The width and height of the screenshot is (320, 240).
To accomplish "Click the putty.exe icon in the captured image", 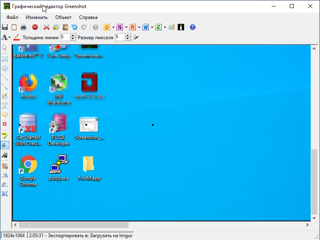I will pos(59,164).
